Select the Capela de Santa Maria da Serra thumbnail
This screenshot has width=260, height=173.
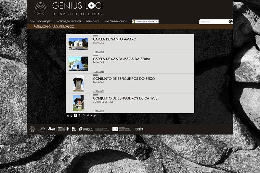click(78, 64)
